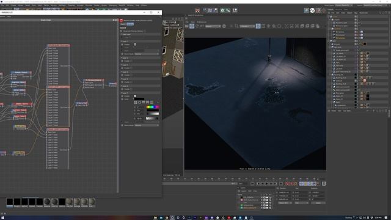Open View menu in Redshift render view
Image resolution: width=391 pixels, height=220 pixels.
click(x=192, y=22)
